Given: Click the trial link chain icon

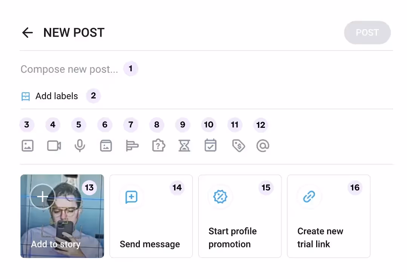Looking at the screenshot, I should tap(309, 196).
